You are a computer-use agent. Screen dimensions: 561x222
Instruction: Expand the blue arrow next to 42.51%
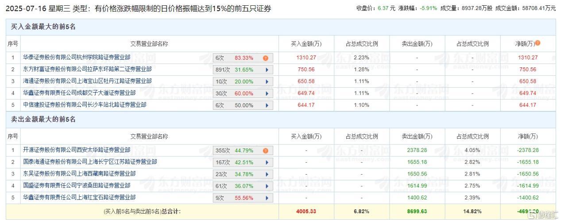(267, 163)
